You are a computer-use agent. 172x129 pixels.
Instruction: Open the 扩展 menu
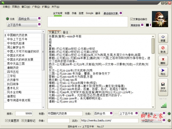(45, 6)
